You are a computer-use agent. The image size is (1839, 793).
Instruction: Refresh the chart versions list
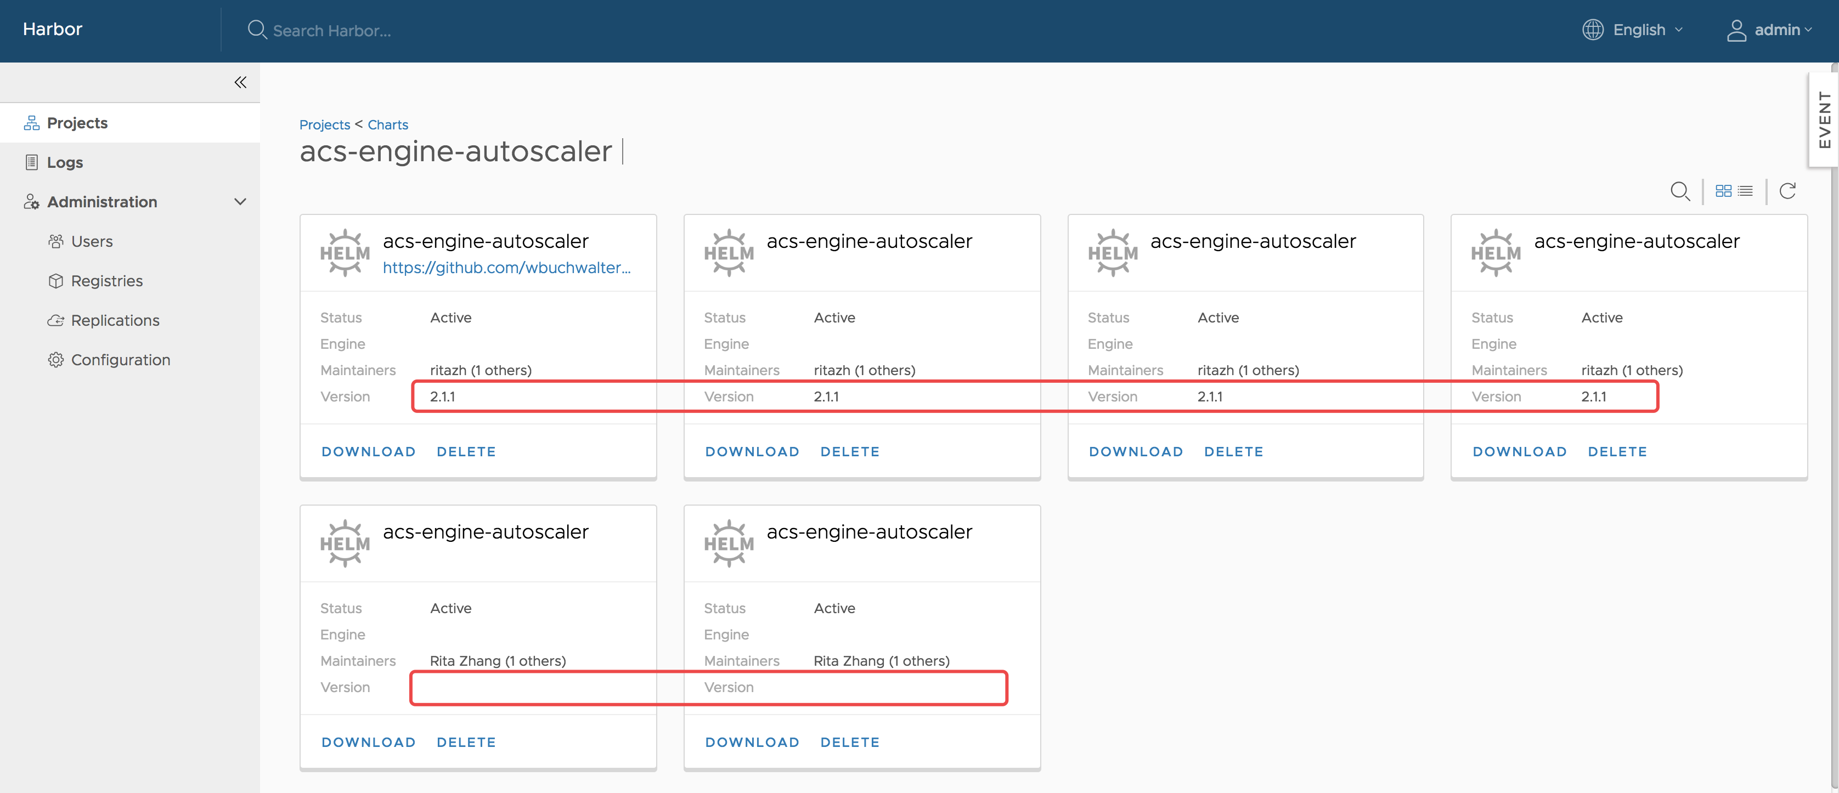(1787, 191)
